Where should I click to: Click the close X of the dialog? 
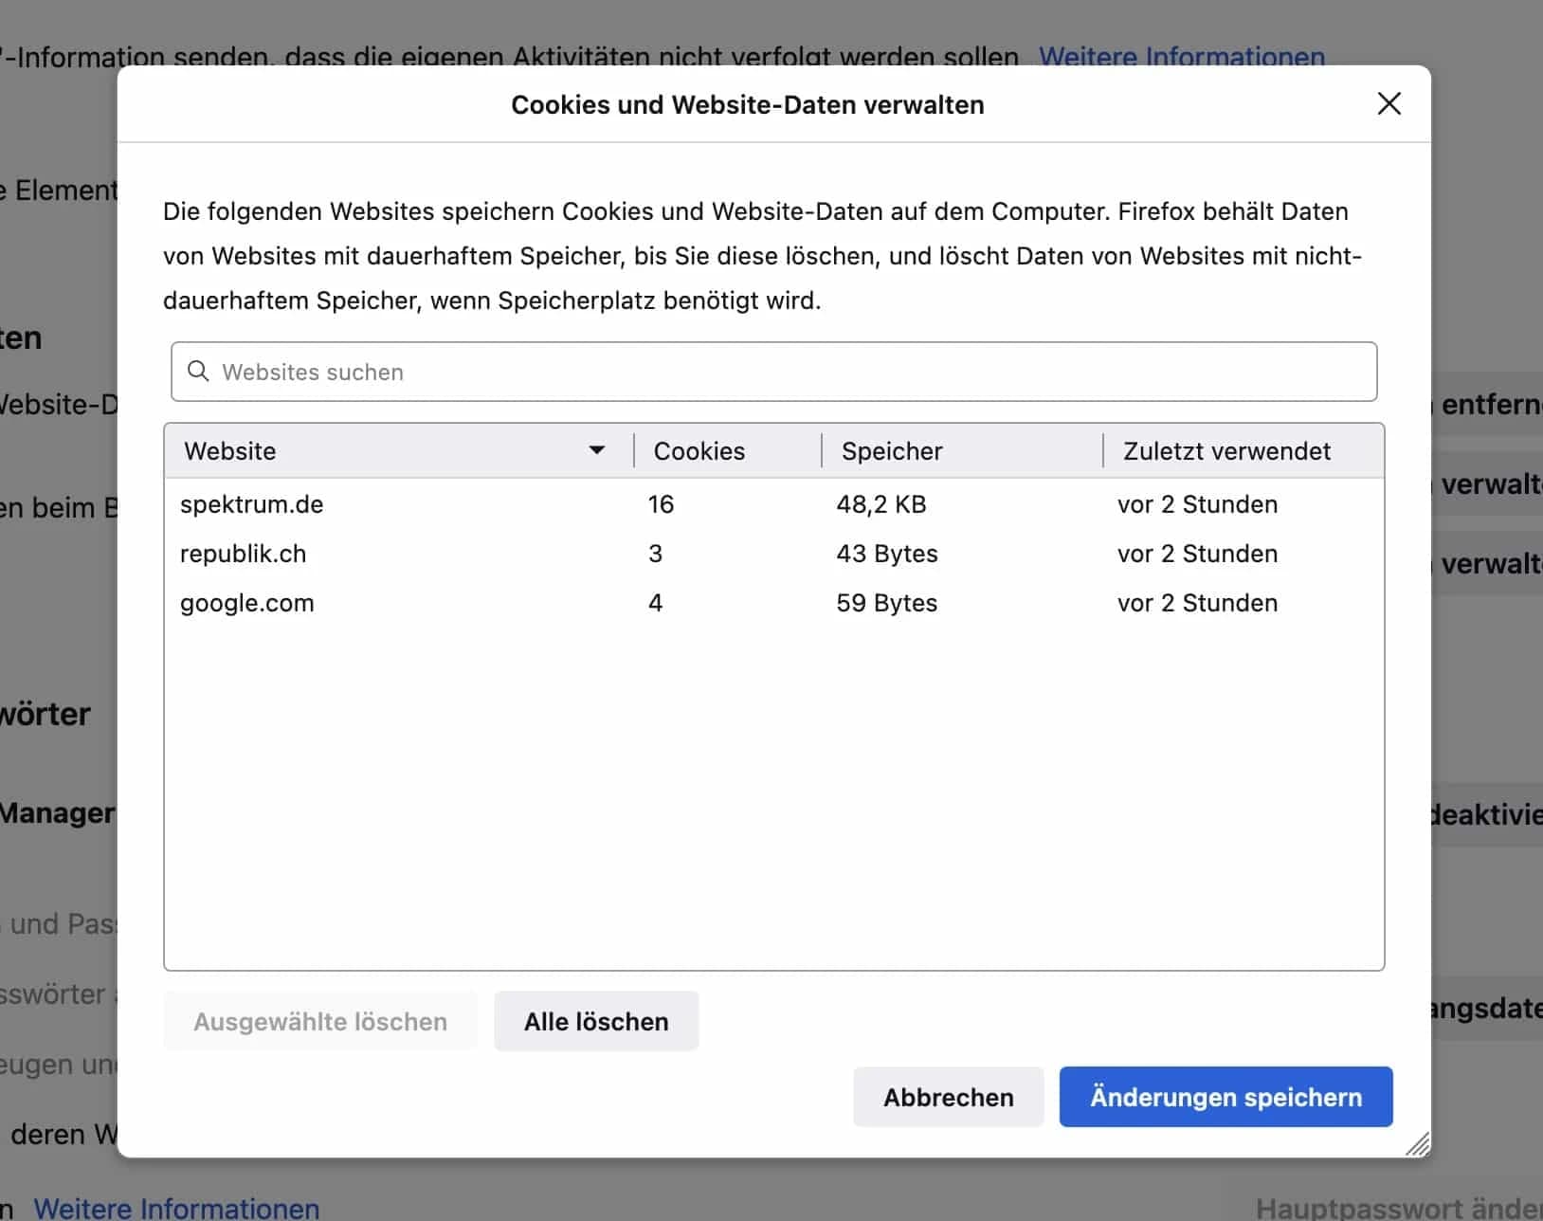1389,103
